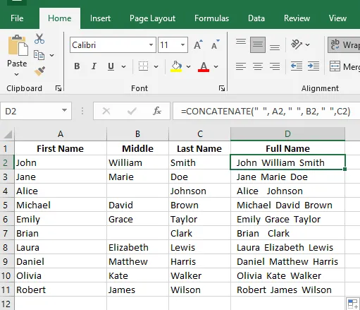This screenshot has width=360, height=310.
Task: Decrease indent
Action: tap(297, 66)
